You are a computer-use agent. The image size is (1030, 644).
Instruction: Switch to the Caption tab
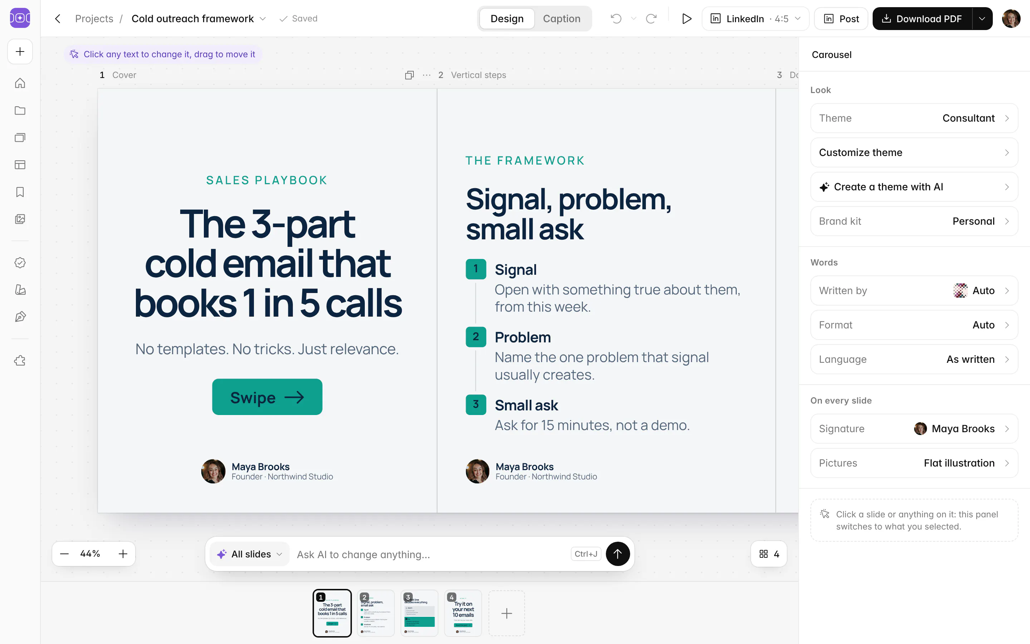(561, 19)
